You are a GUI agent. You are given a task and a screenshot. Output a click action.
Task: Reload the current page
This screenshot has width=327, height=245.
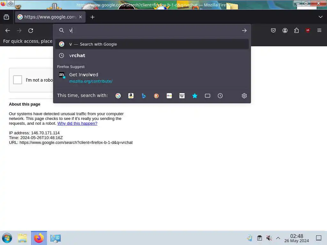(x=31, y=31)
